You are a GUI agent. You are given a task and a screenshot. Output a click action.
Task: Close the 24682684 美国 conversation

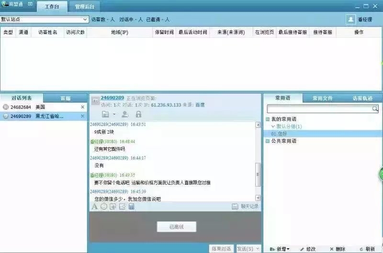click(82, 107)
